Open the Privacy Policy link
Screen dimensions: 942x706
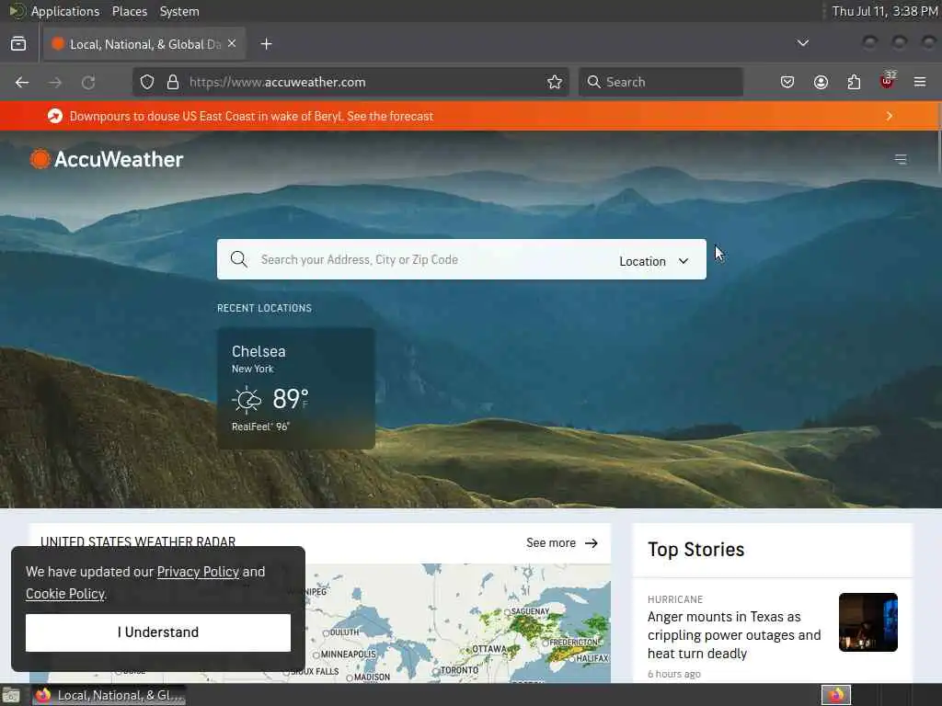pyautogui.click(x=198, y=572)
